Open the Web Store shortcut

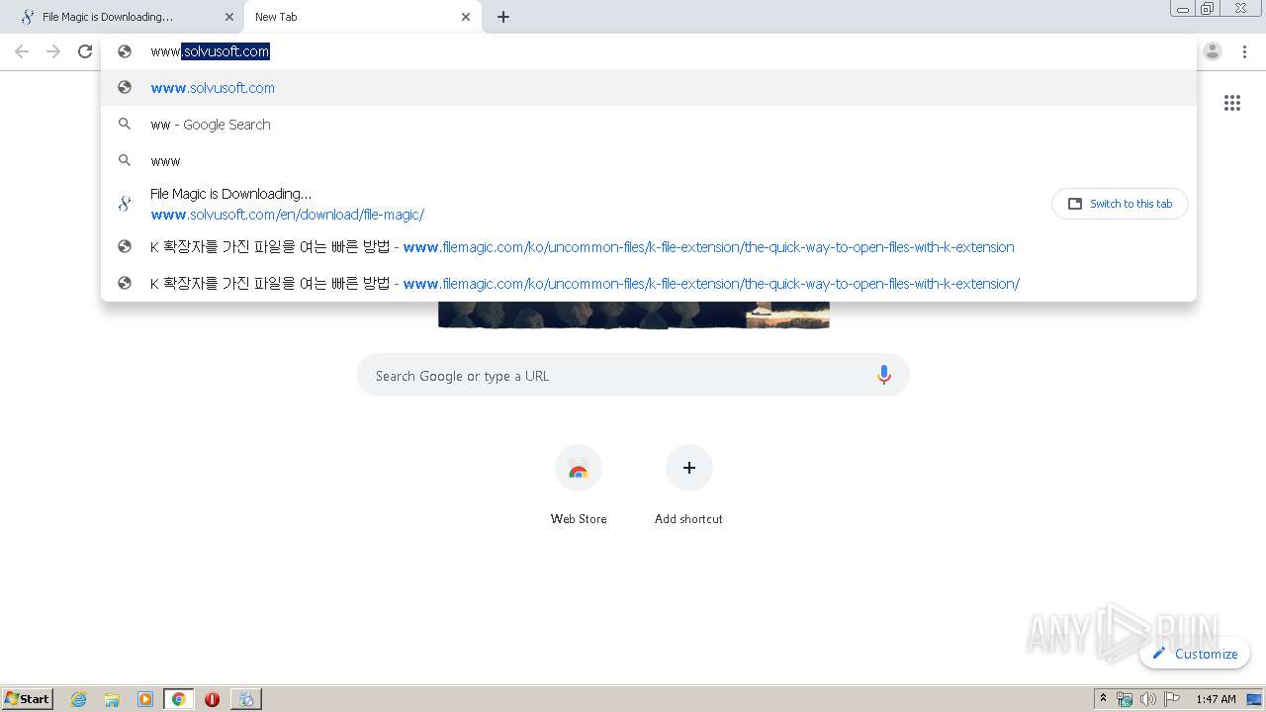[x=579, y=486]
